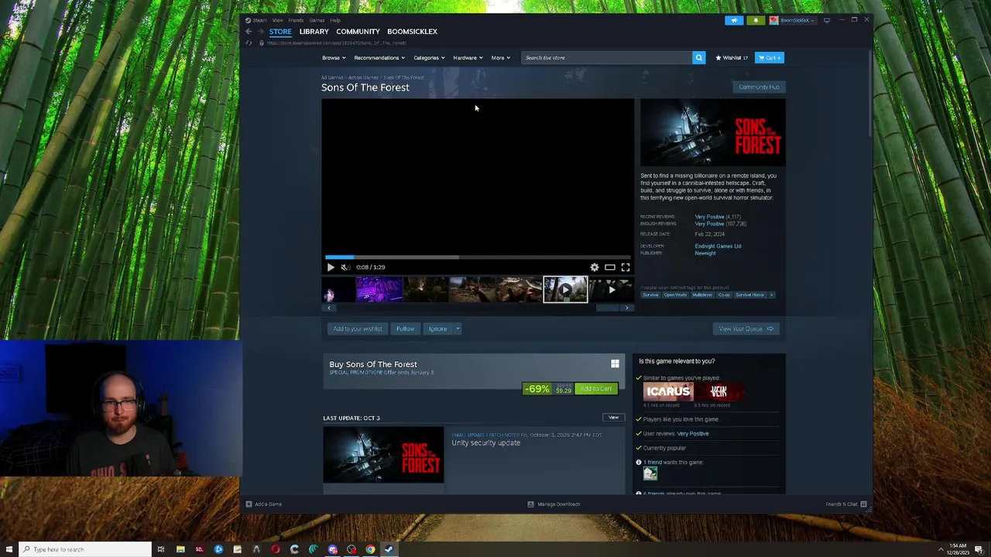Image resolution: width=991 pixels, height=557 pixels.
Task: Click the store search magnifier button
Action: tap(699, 57)
